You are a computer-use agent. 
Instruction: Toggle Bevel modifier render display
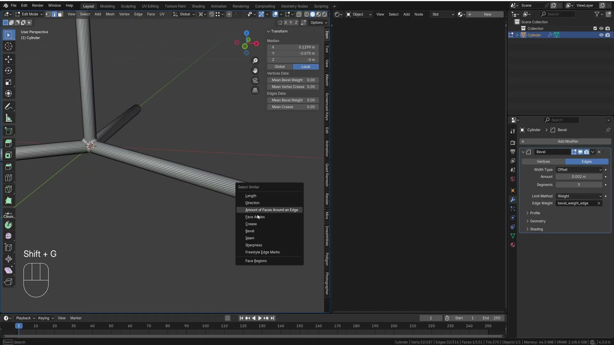click(586, 152)
